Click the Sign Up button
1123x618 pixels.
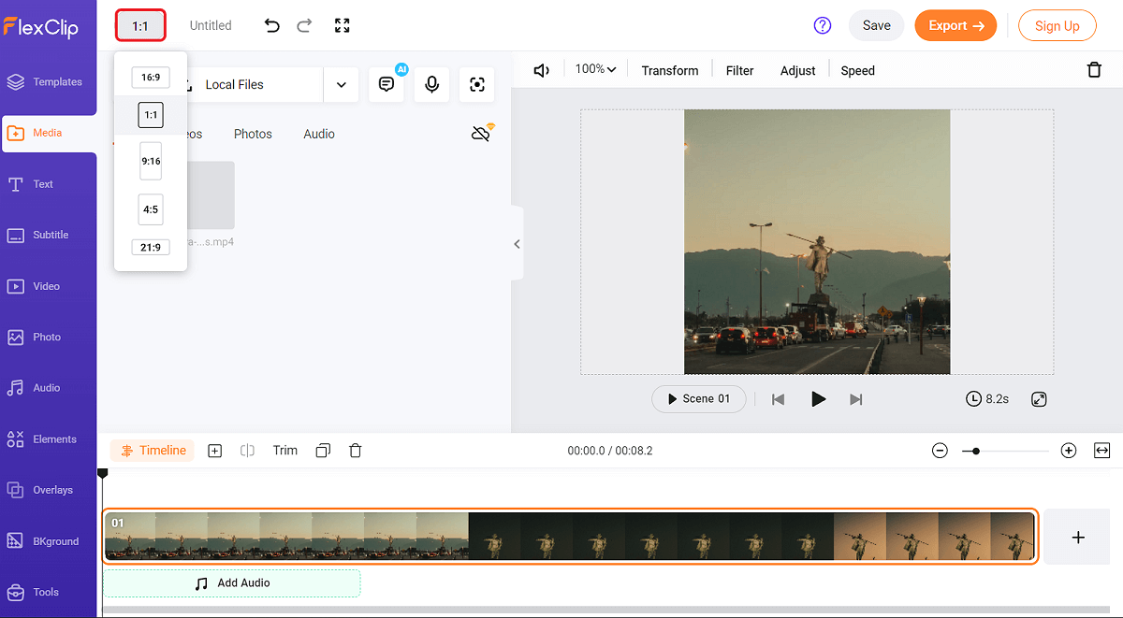tap(1057, 25)
